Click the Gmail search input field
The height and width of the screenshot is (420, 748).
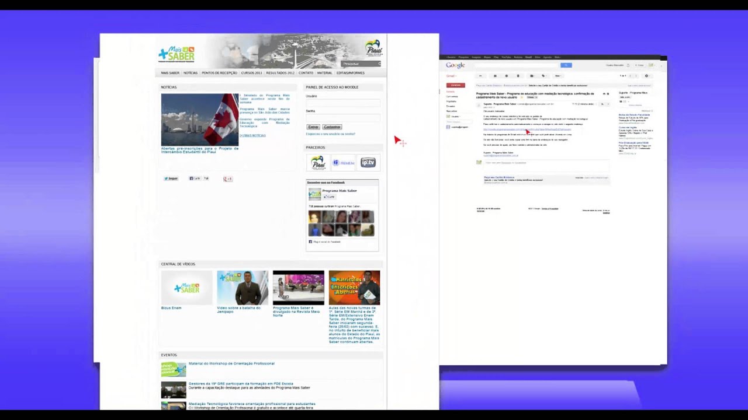tap(517, 65)
